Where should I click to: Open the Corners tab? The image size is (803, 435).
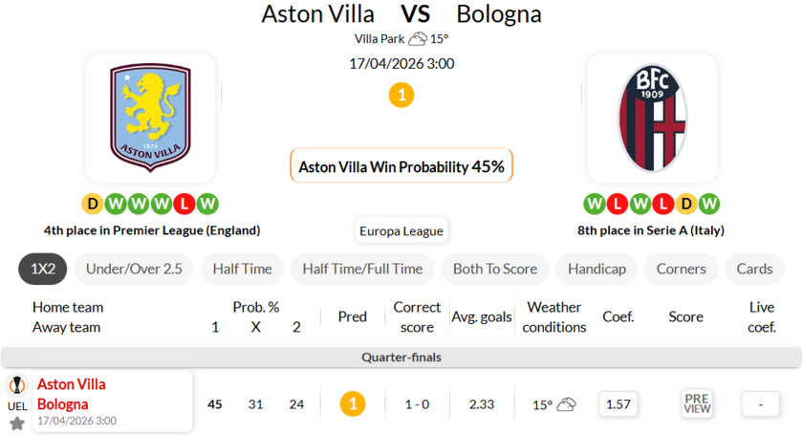pyautogui.click(x=681, y=269)
